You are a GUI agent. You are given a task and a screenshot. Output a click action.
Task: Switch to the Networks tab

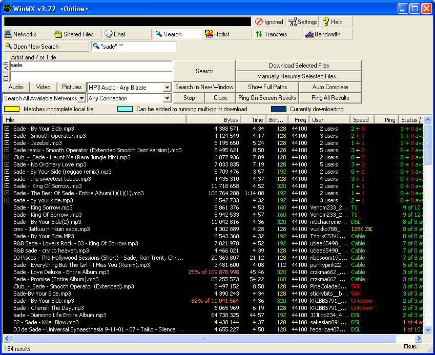(x=27, y=34)
